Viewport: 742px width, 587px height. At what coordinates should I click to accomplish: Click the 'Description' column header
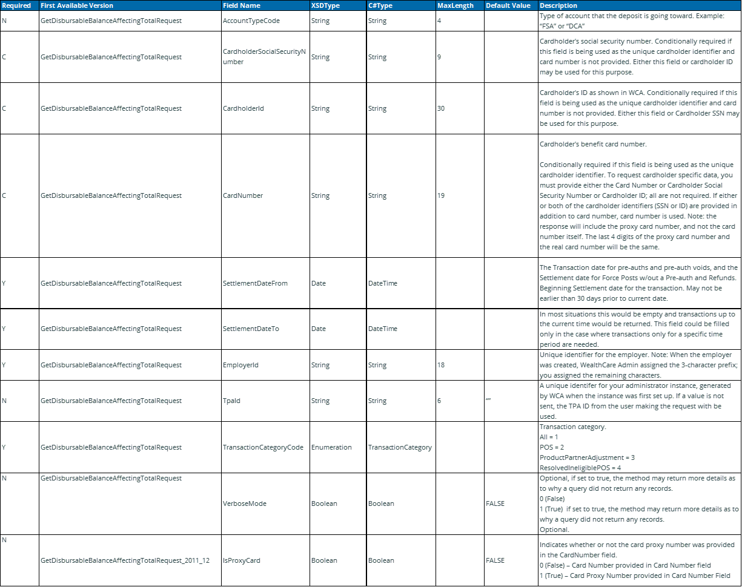[639, 5]
